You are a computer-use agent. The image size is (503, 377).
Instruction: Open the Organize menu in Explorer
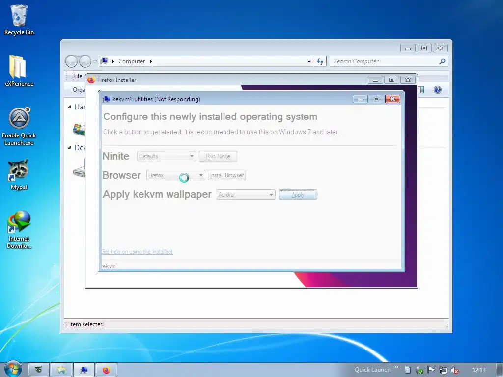pyautogui.click(x=79, y=90)
